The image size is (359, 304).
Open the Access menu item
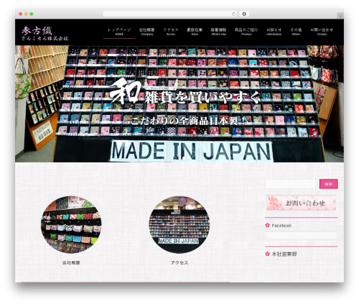171,32
